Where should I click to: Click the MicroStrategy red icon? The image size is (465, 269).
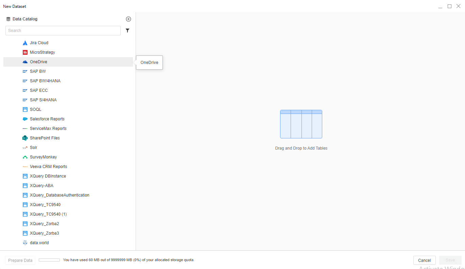pos(25,52)
